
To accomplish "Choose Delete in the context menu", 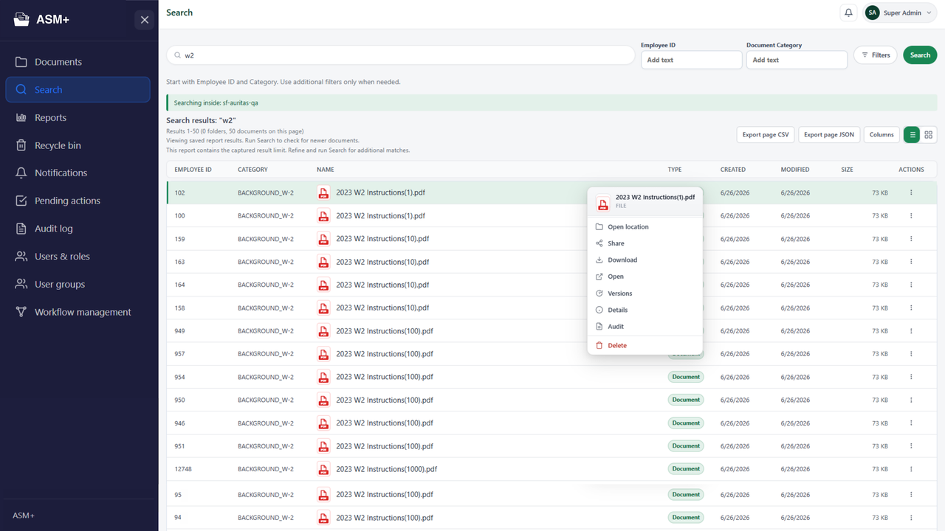I will pos(645,345).
